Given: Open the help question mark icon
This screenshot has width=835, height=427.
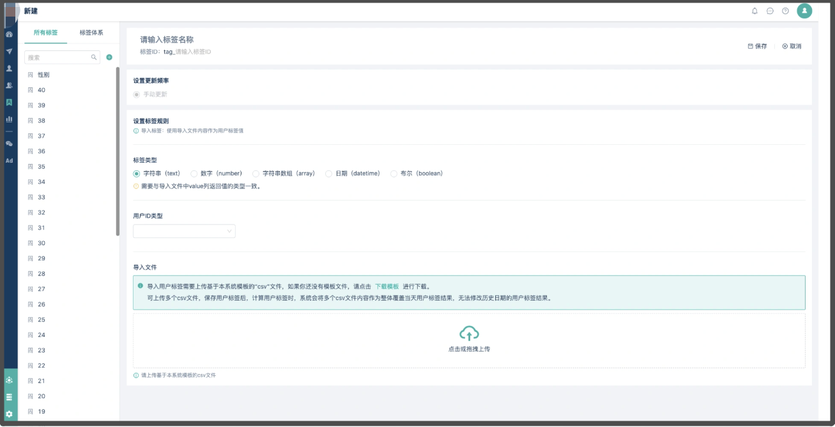Looking at the screenshot, I should [x=785, y=11].
